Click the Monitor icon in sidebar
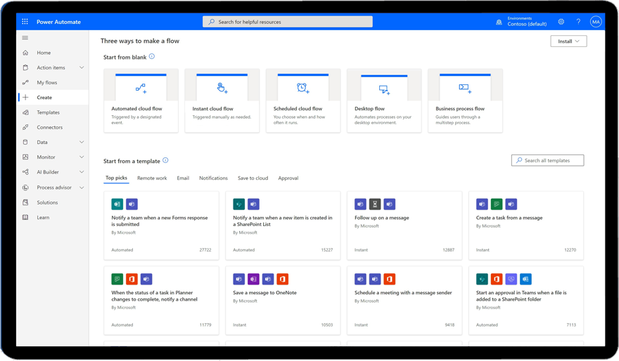The width and height of the screenshot is (619, 361). (x=25, y=157)
